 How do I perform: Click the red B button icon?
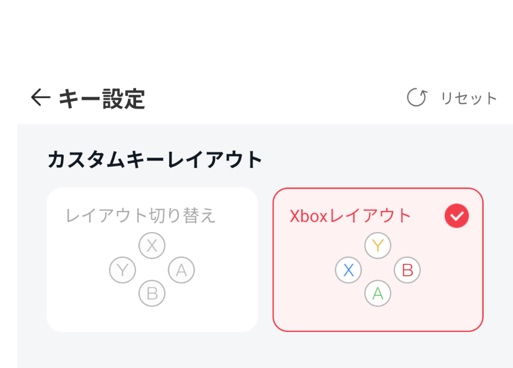pyautogui.click(x=407, y=270)
